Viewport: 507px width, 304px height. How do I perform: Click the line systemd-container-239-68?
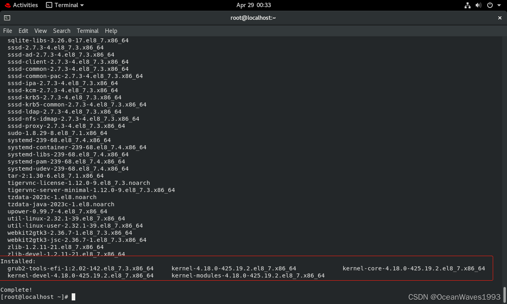77,147
